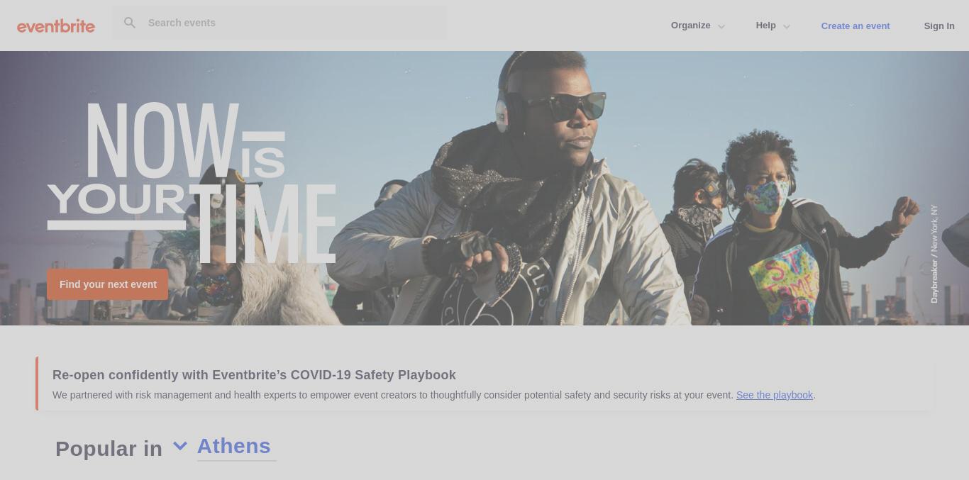The height and width of the screenshot is (480, 969).
Task: Expand the Popular in location chevron
Action: tap(180, 446)
